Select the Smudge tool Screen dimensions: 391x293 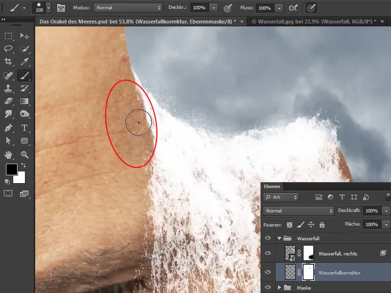[8, 114]
